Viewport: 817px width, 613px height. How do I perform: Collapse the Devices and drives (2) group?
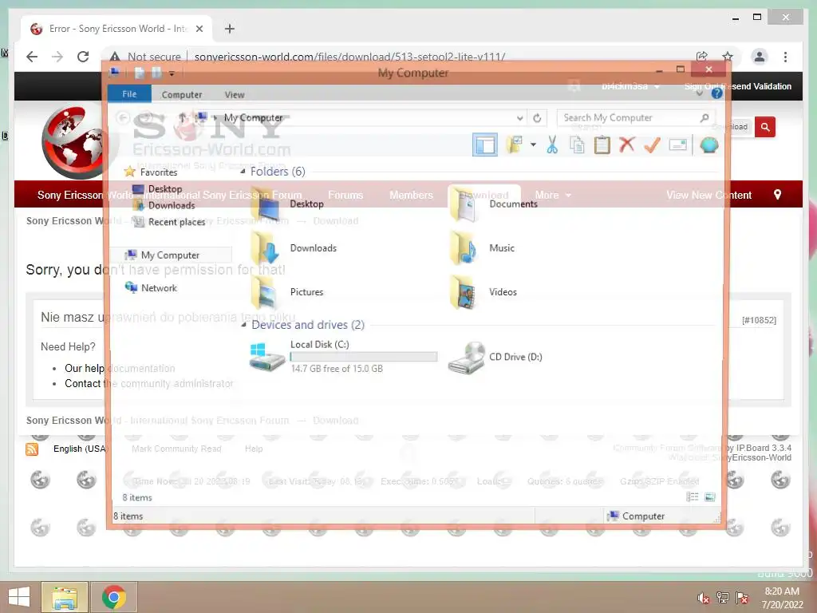pos(243,325)
